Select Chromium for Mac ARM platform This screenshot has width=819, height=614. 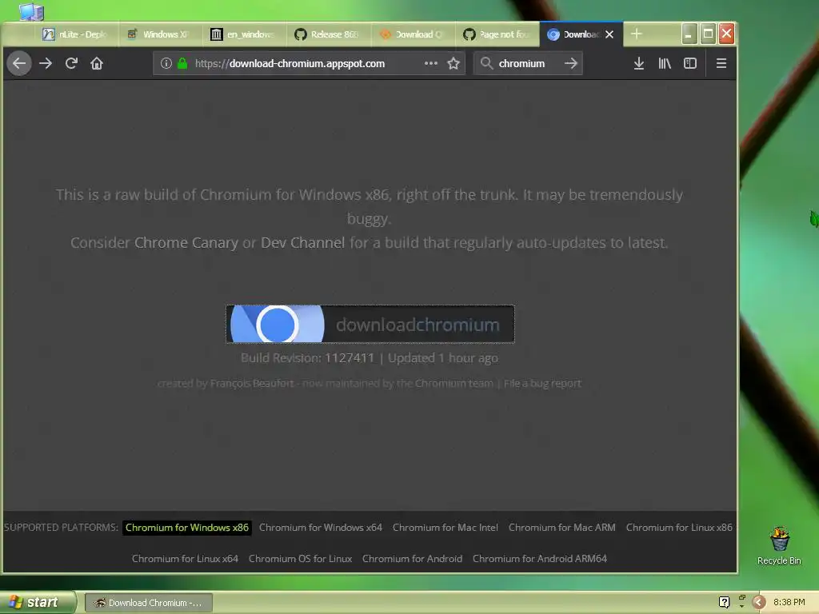tap(562, 528)
